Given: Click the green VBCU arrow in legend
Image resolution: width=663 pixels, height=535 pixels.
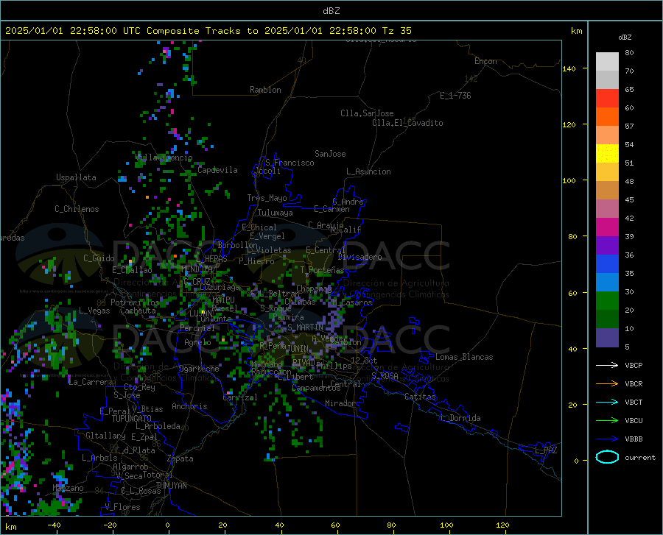Looking at the screenshot, I should [x=607, y=421].
